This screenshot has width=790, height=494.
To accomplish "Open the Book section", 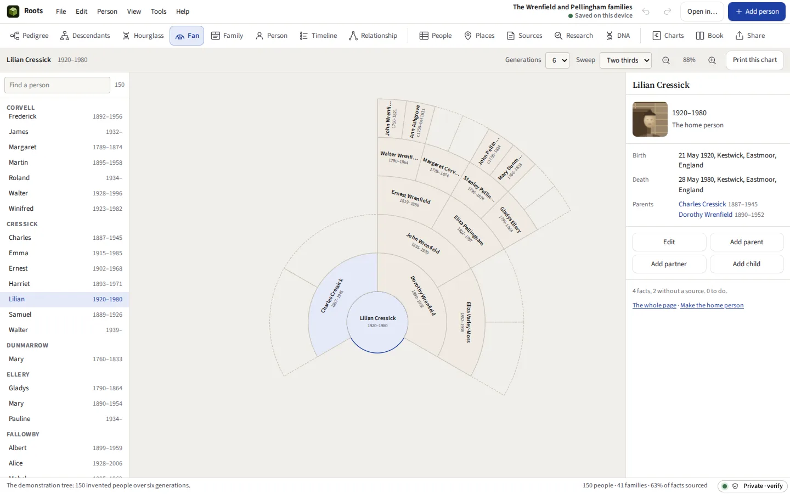I will click(709, 36).
